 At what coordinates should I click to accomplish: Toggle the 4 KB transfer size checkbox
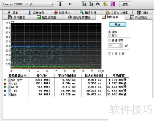click(9, 84)
